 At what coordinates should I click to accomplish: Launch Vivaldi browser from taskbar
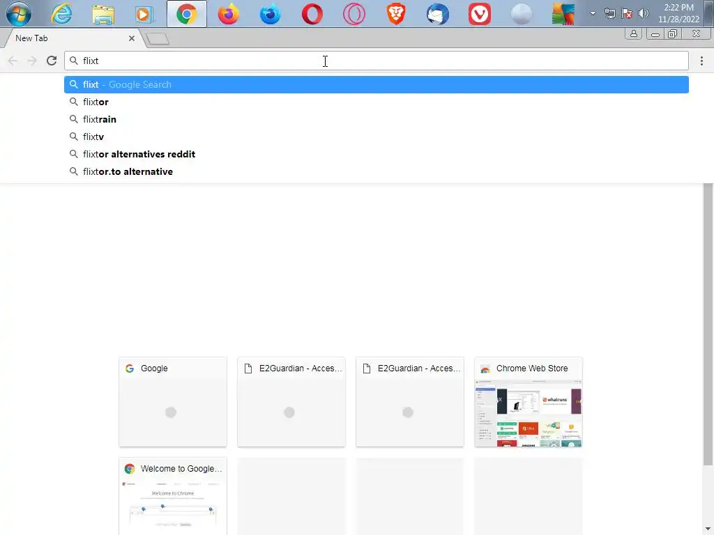pyautogui.click(x=480, y=14)
